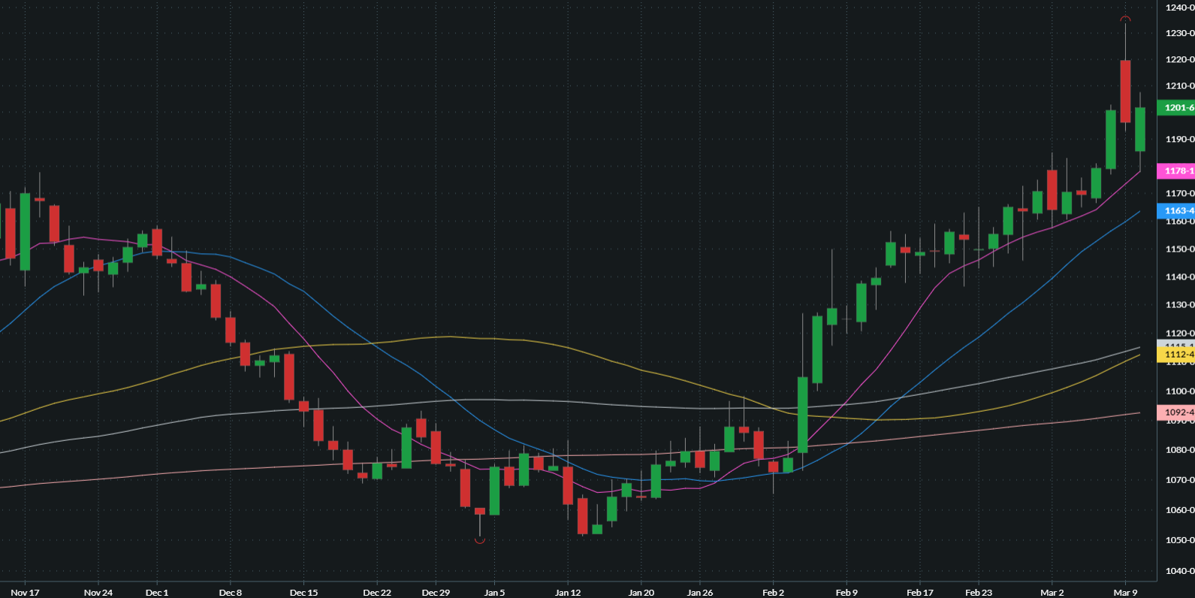Select the 1050-0 price axis label
Viewport: 1195px width, 598px height.
pos(1179,540)
